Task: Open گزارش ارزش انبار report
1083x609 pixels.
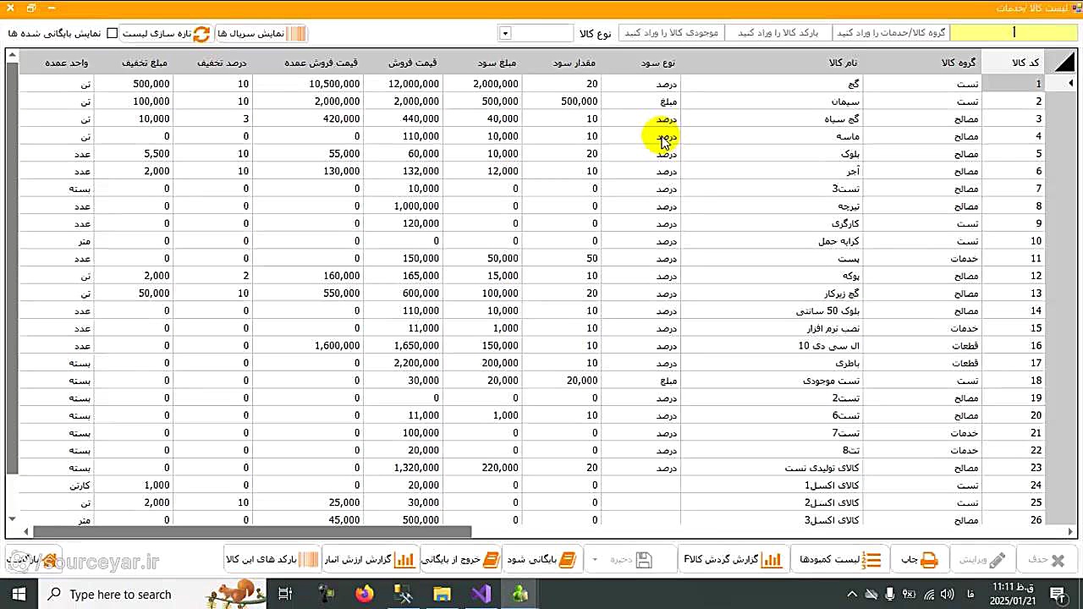Action: [369, 560]
